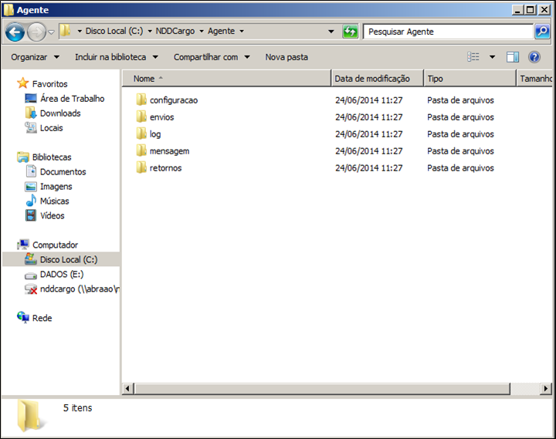Screen dimensions: 556x439
Task: Select the DADOS (E:) label in the sidebar
Action: coord(62,274)
